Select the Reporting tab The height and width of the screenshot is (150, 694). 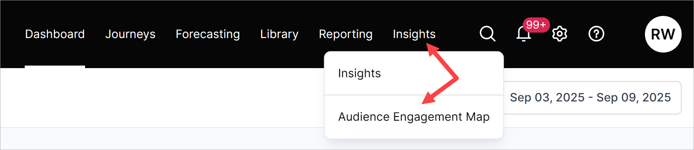tap(345, 34)
